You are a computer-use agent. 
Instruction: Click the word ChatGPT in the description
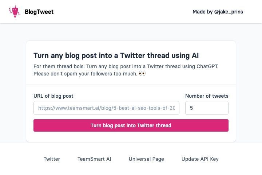click(x=207, y=66)
